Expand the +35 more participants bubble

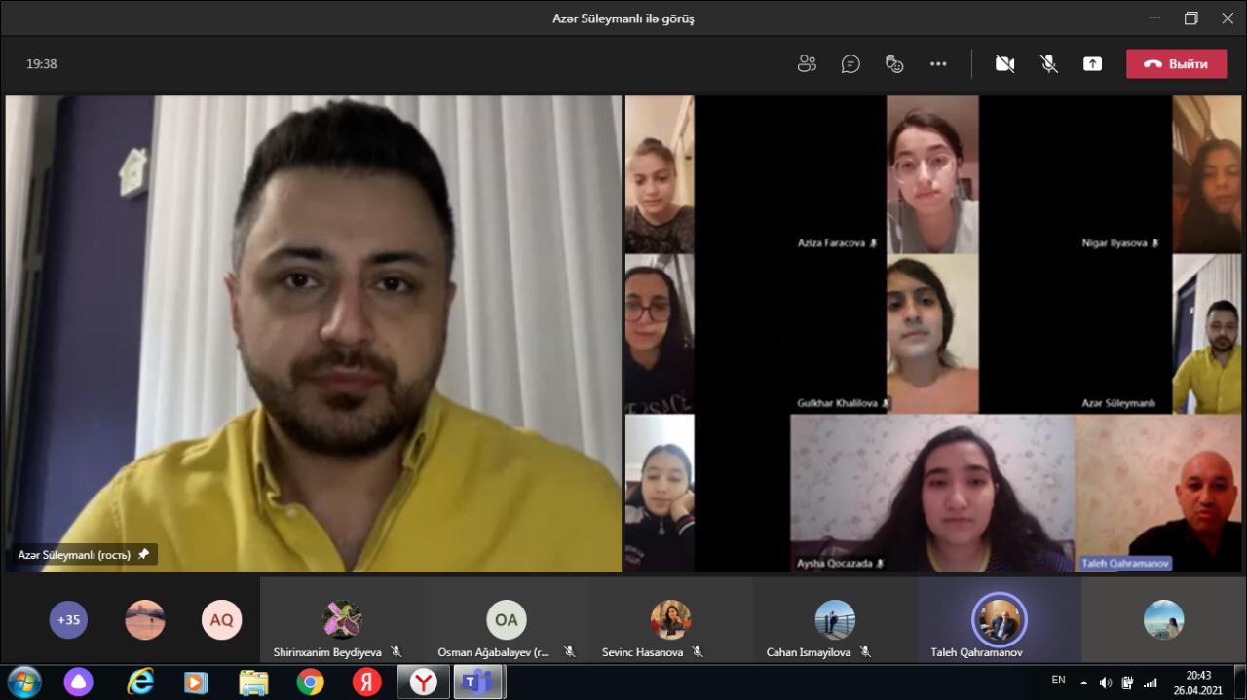(69, 619)
